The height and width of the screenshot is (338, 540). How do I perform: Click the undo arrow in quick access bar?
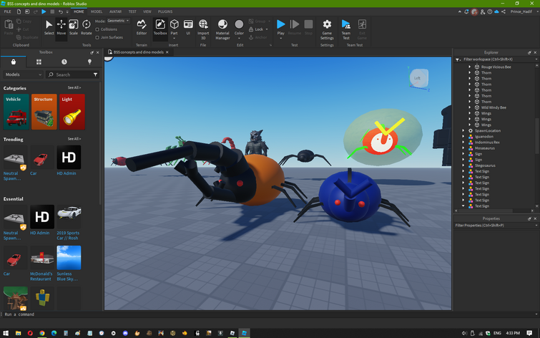tap(61, 11)
